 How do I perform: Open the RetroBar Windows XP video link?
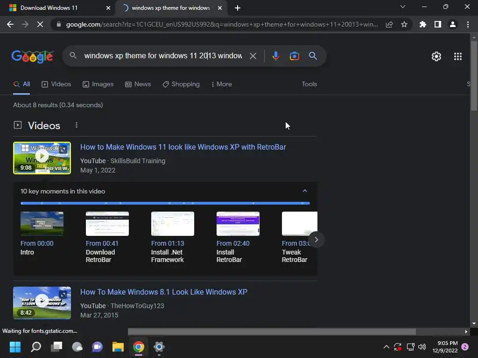(x=183, y=147)
